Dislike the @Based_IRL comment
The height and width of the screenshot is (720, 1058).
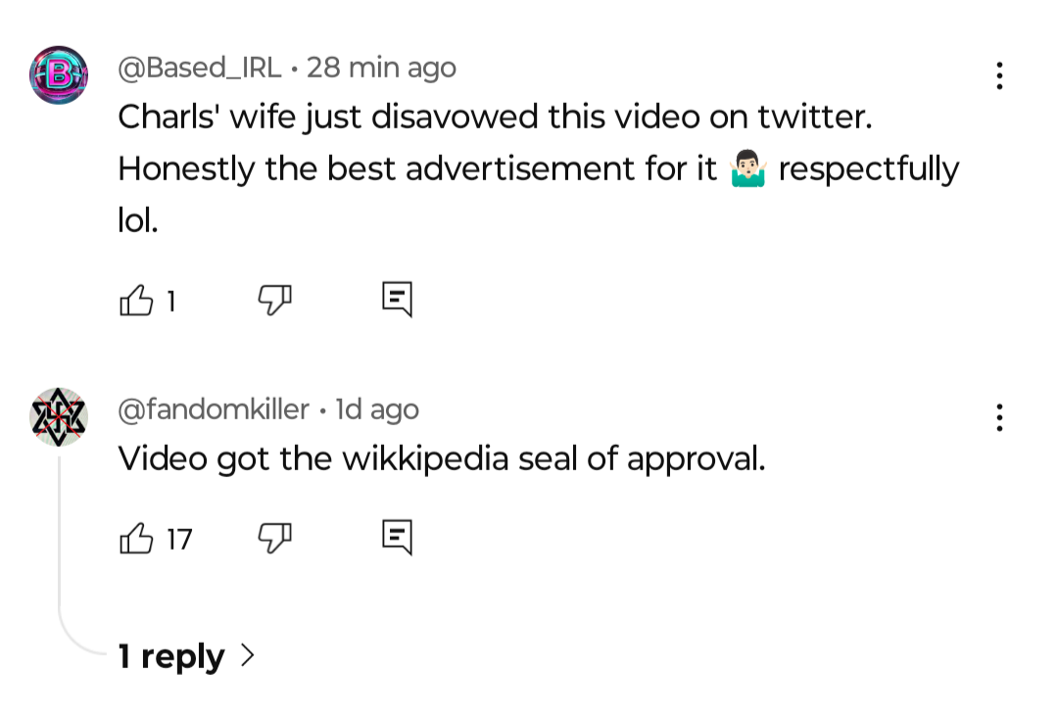(275, 300)
